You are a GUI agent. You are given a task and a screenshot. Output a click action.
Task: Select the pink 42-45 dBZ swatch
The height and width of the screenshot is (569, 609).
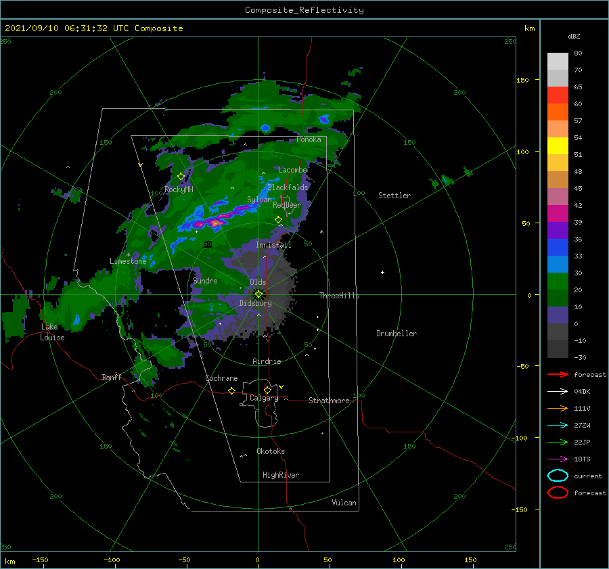tap(558, 197)
